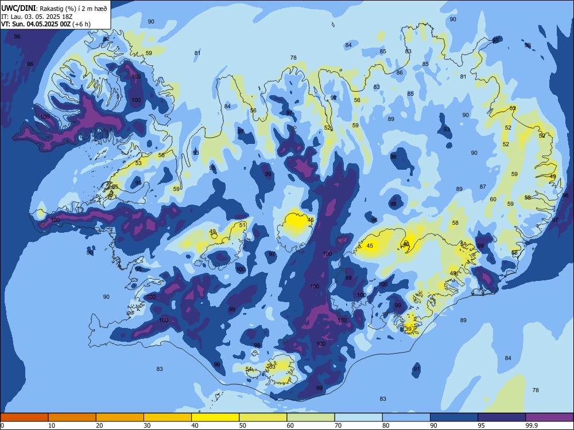This screenshot has height=430, width=574.
Task: Click the 'VT: Sun. 04.05.2025 00Z (+6 h)' line
Action: pyautogui.click(x=46, y=24)
